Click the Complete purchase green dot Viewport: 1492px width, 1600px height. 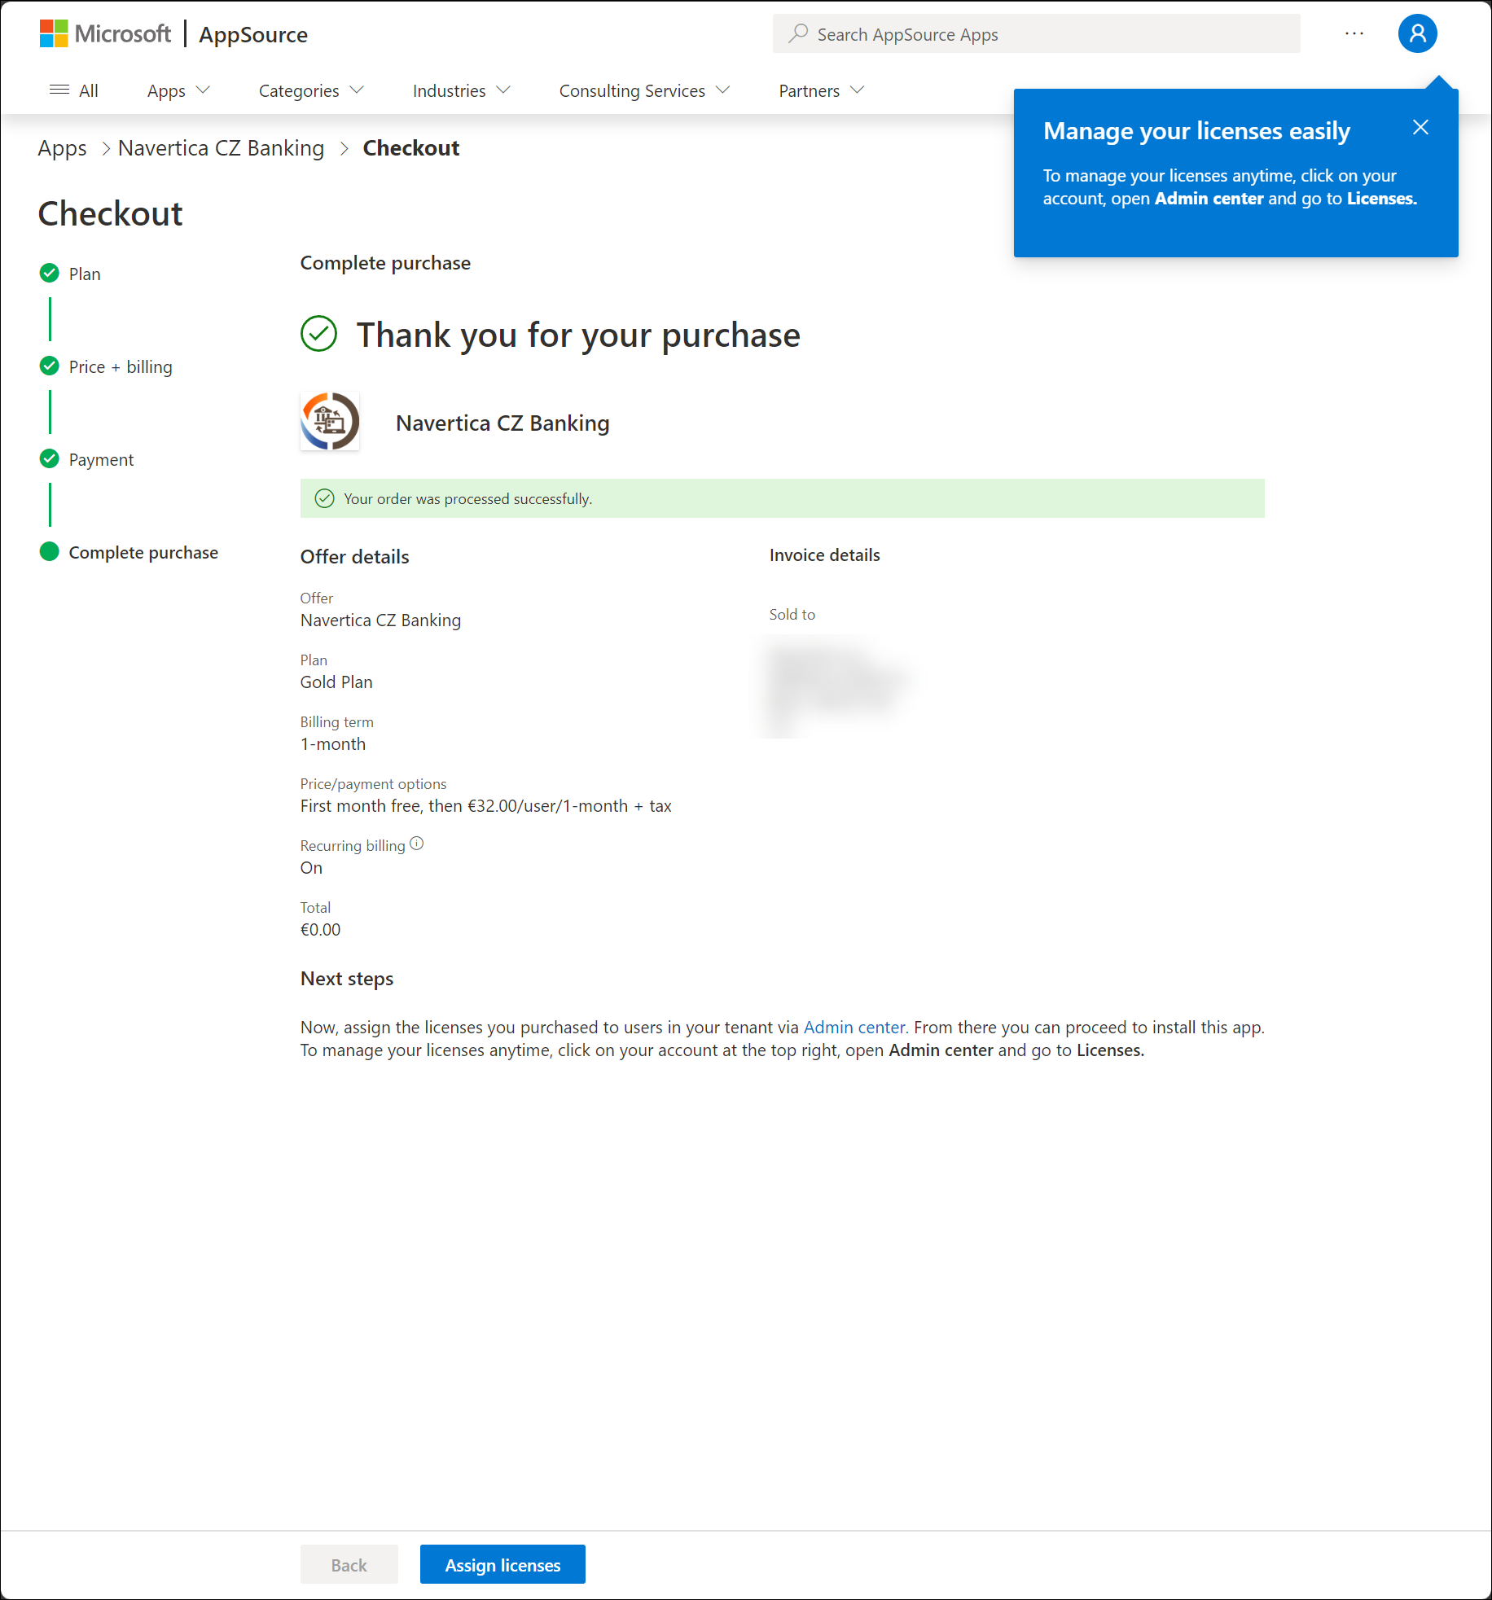(x=50, y=551)
